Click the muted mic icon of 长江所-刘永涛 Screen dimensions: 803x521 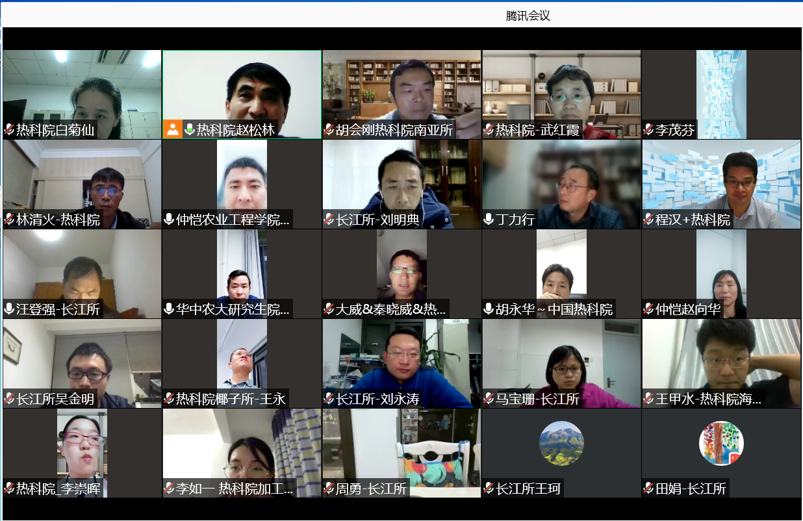point(329,399)
